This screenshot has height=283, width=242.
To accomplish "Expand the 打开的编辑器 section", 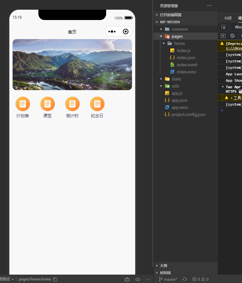I will pos(186,15).
